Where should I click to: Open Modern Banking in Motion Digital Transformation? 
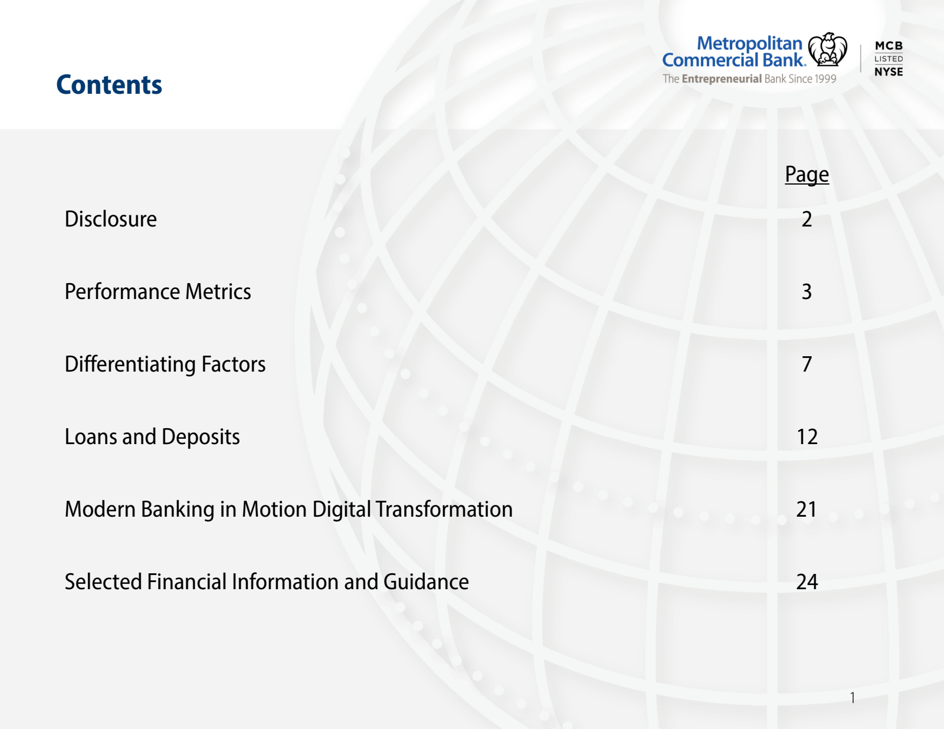(289, 509)
